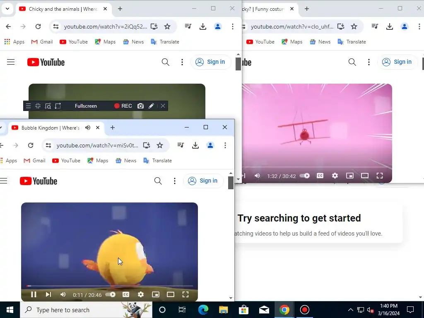Click Sign in button in right window
The width and height of the screenshot is (424, 318).
[x=397, y=62]
